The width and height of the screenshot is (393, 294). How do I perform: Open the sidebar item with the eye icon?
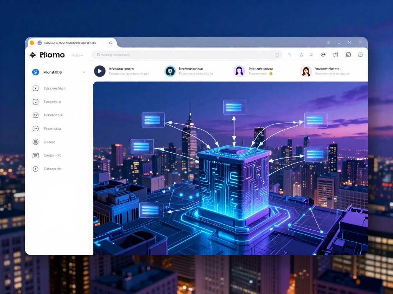pos(47,129)
